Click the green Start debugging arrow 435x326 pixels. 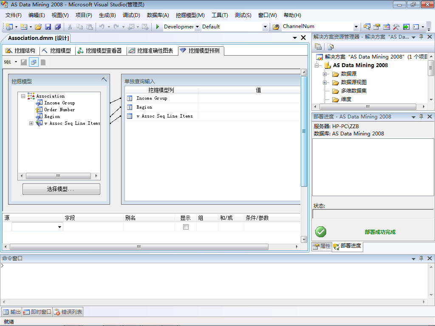tap(157, 27)
